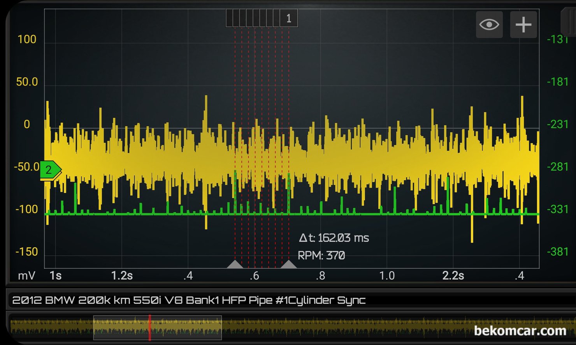576x345 pixels.
Task: Click the RPM 370 readout
Action: [321, 255]
